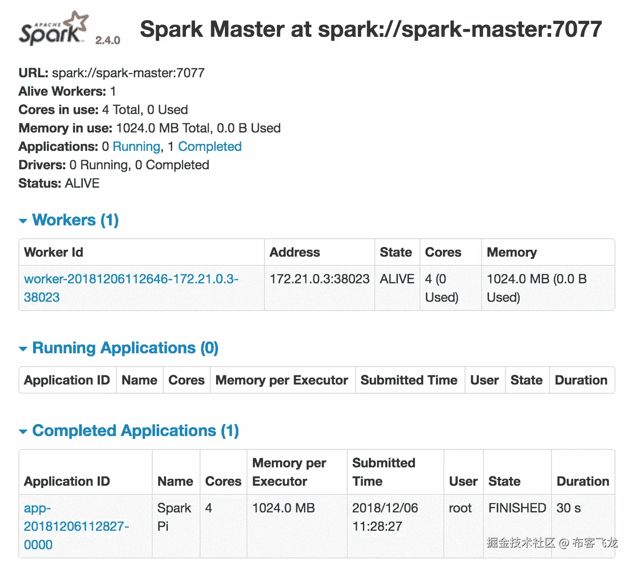Open worker-20181206112646-172.21.0.3-38023 link
The width and height of the screenshot is (632, 563).
tap(131, 288)
